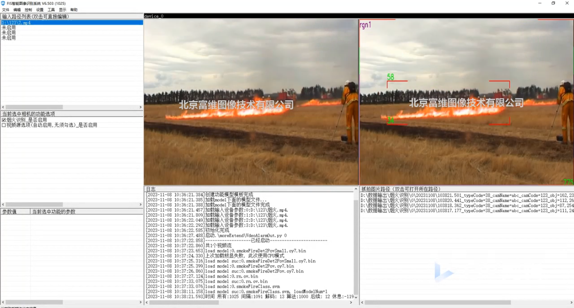
Task: Click the log horizontal scroll left arrow
Action: coord(147,303)
